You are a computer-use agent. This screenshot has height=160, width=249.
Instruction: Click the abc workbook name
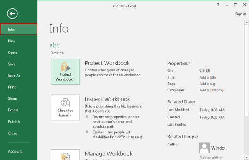(54, 45)
